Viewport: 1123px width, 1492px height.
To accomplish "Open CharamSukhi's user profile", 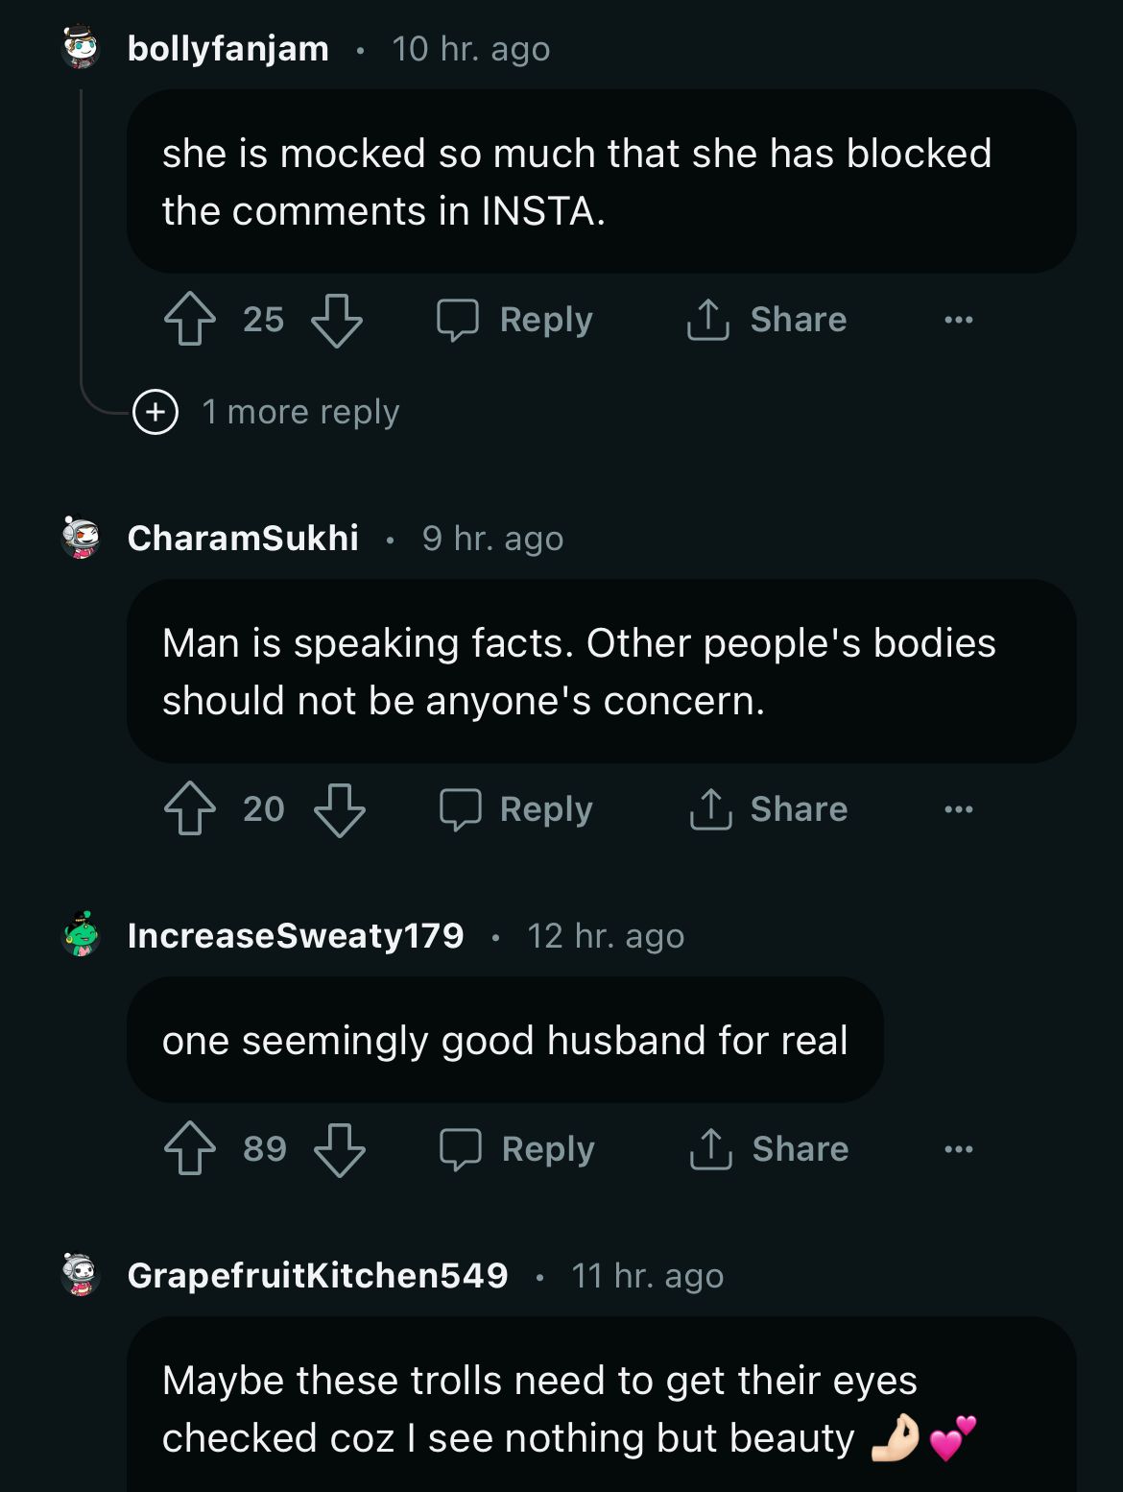I will click(x=243, y=538).
